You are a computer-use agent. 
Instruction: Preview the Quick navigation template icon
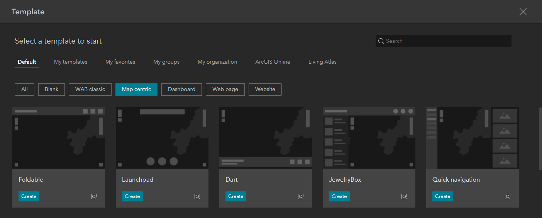coord(508,196)
